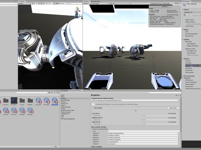201x150 pixels.
Task: Click the scene orientation gizmo
Action: tap(77, 10)
